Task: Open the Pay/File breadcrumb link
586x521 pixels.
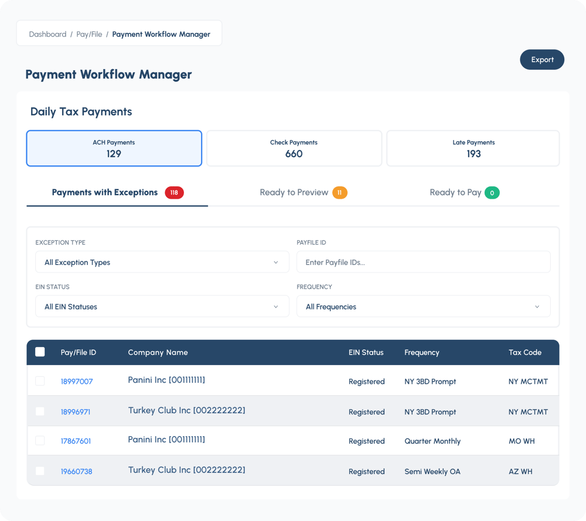Action: (88, 33)
